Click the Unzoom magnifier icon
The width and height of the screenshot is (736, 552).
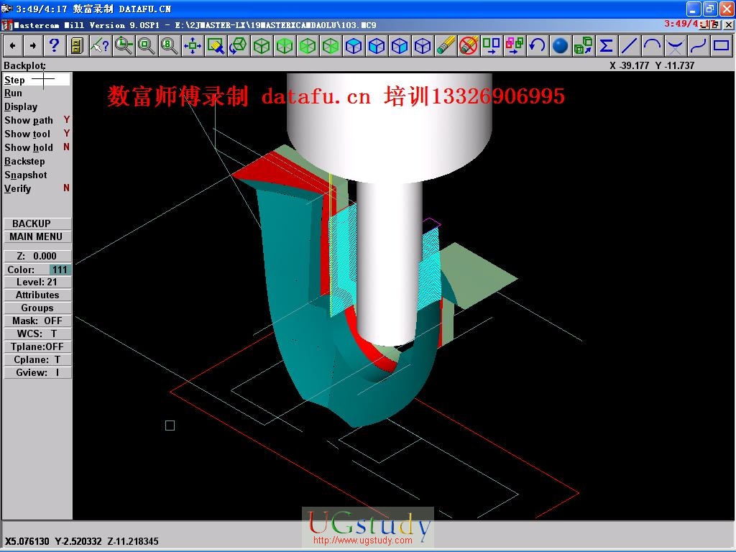146,45
